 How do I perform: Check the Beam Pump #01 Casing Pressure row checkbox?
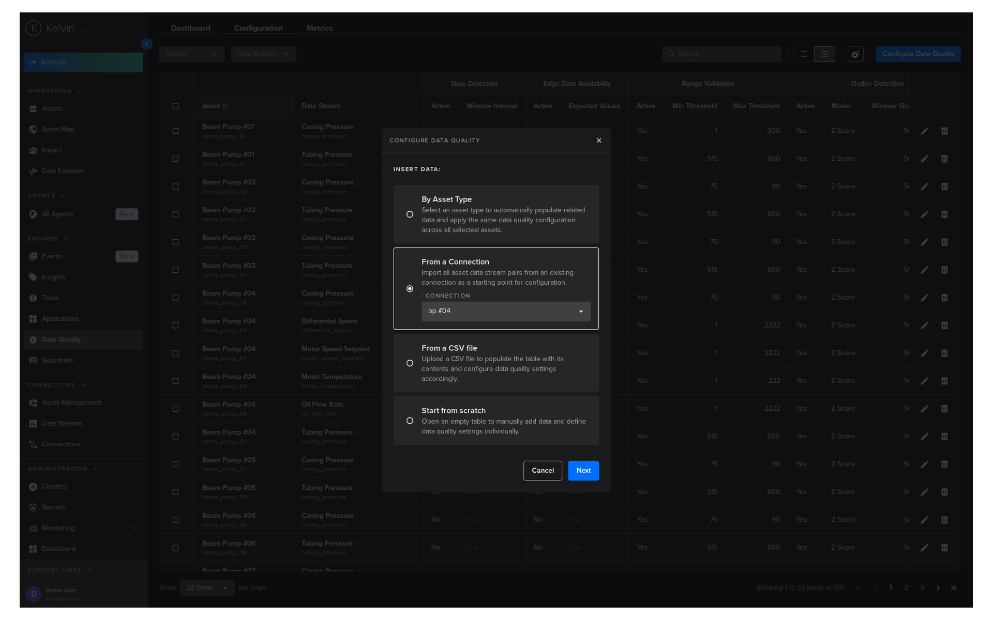pyautogui.click(x=175, y=131)
